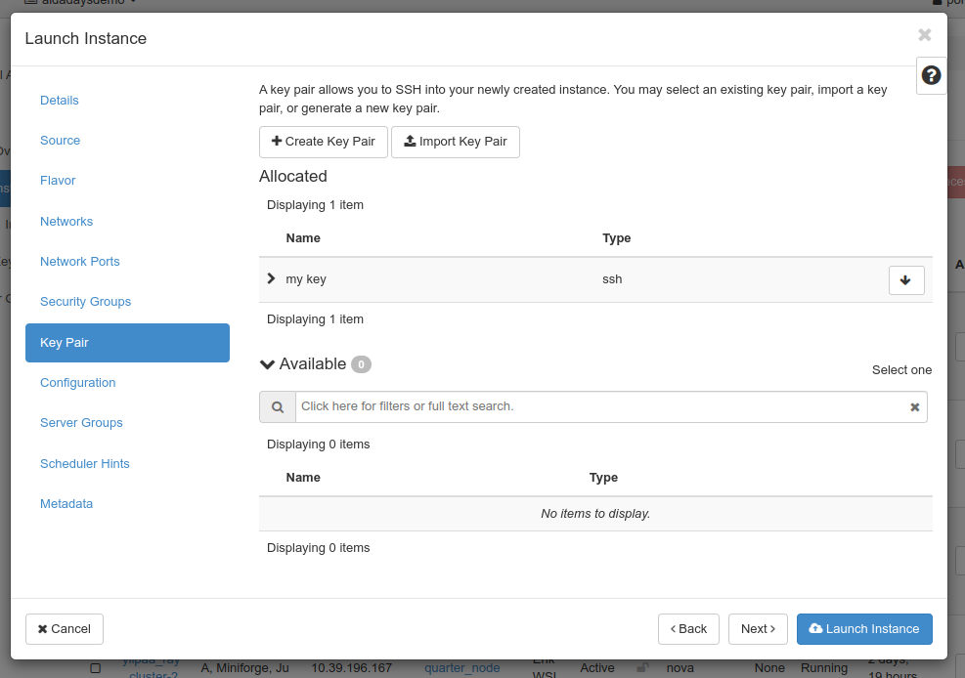Open quarter_node link in background page

tap(462, 668)
